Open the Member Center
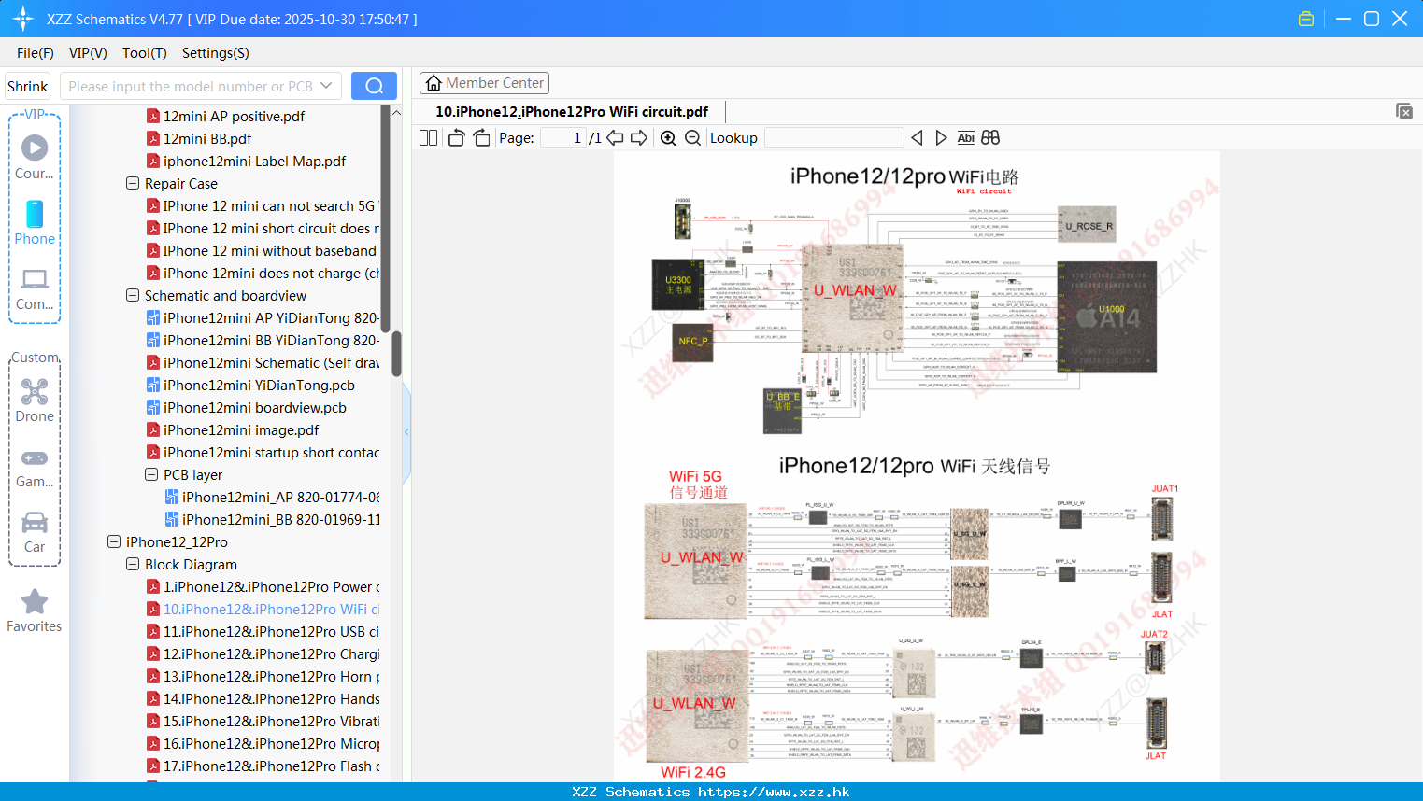The image size is (1423, 801). click(x=484, y=83)
